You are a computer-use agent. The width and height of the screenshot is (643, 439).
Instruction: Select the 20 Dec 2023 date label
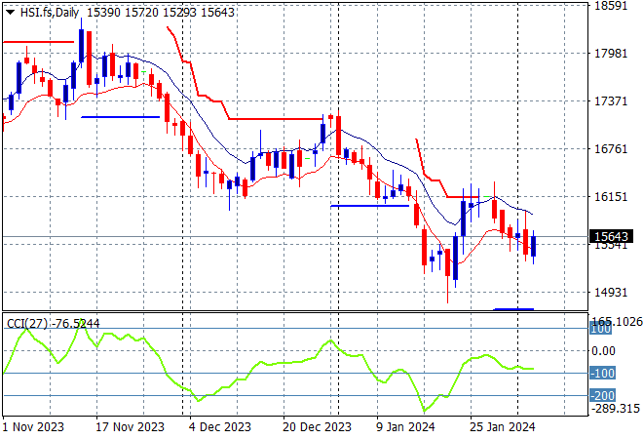coord(315,426)
